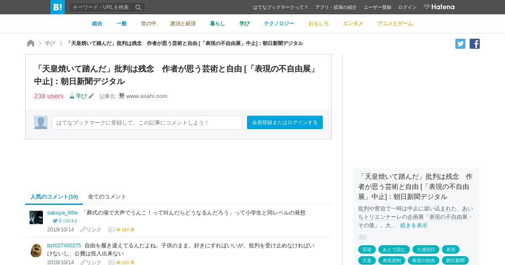This screenshot has width=505, height=265.
Task: Click リンク on sakuya_little's comment
Action: 93,230
